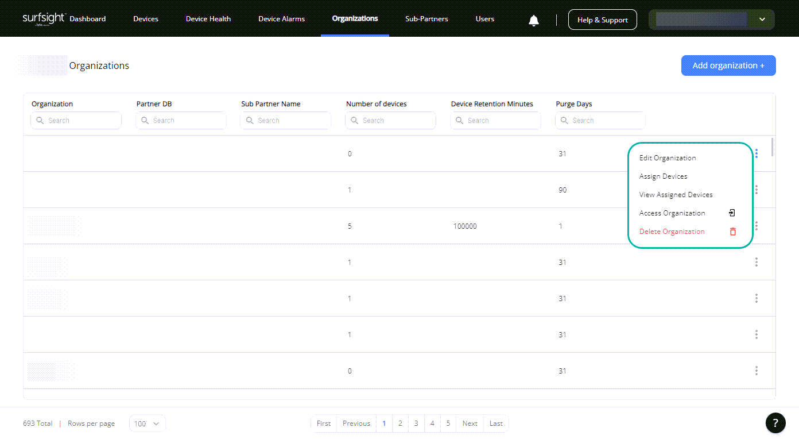Image resolution: width=799 pixels, height=439 pixels.
Task: Select page 1 in pagination
Action: pos(384,423)
